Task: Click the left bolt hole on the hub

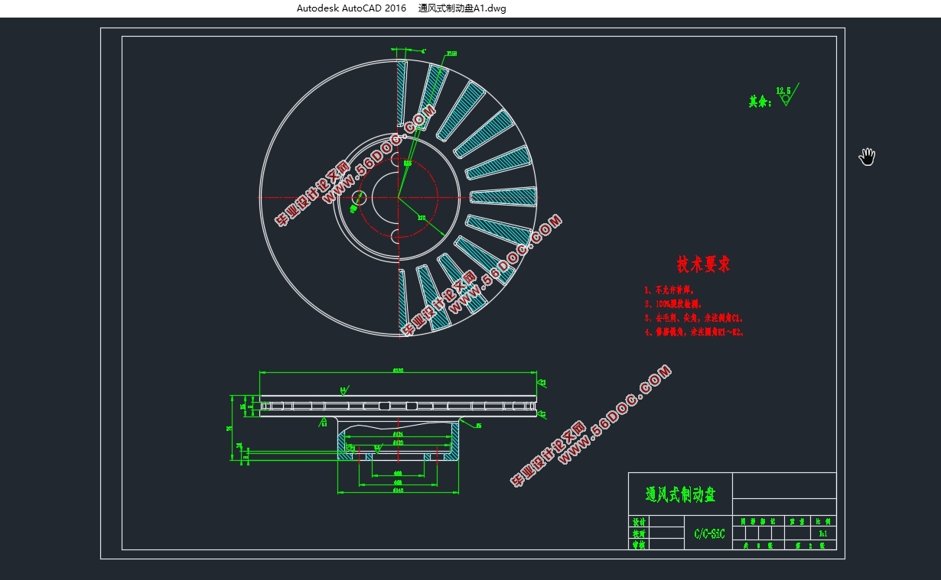Action: tap(358, 198)
